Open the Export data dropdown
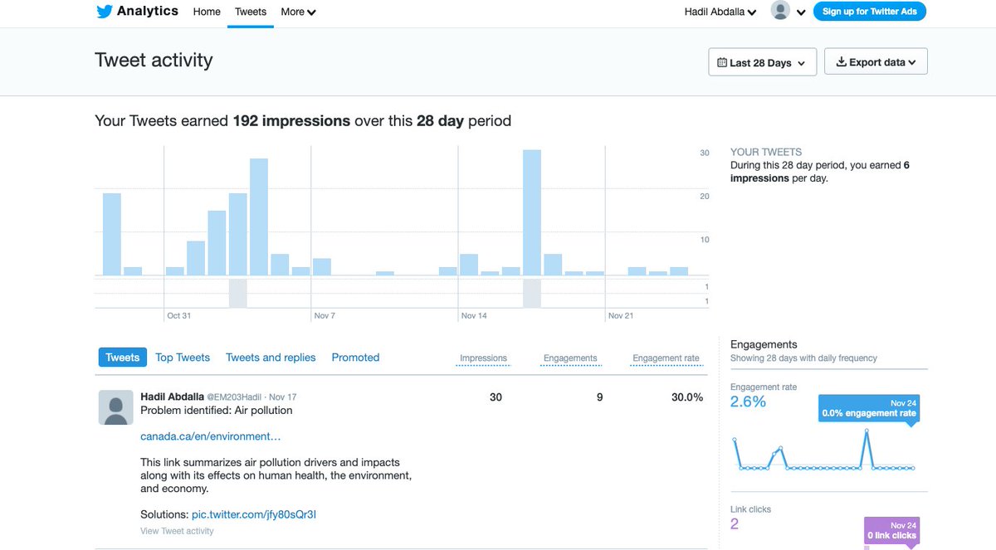This screenshot has width=996, height=550. 876,62
